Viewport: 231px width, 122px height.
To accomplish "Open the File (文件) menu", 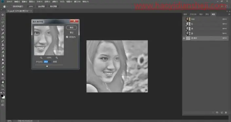I will pyautogui.click(x=9, y=2).
